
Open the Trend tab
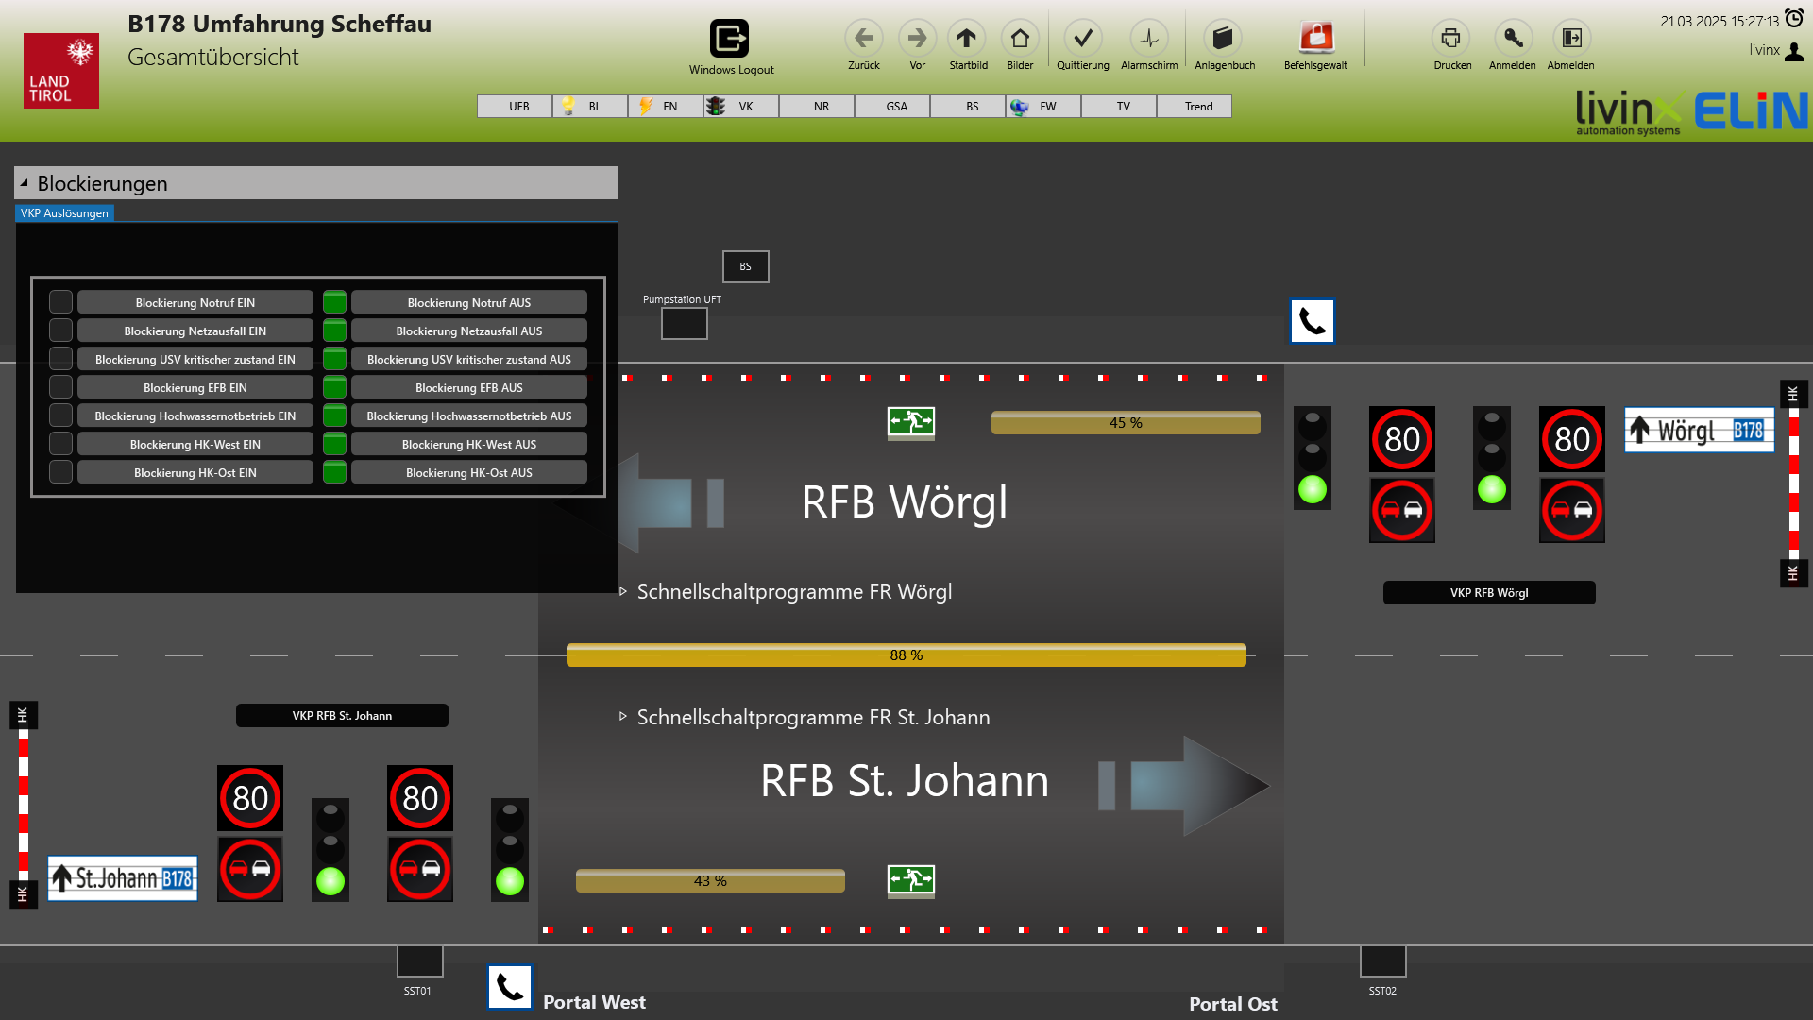1198,107
